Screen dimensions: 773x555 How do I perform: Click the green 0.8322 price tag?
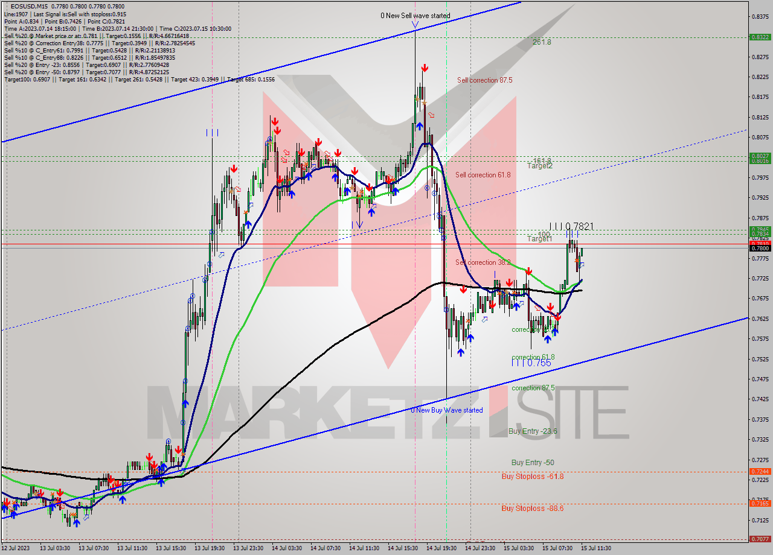point(759,37)
